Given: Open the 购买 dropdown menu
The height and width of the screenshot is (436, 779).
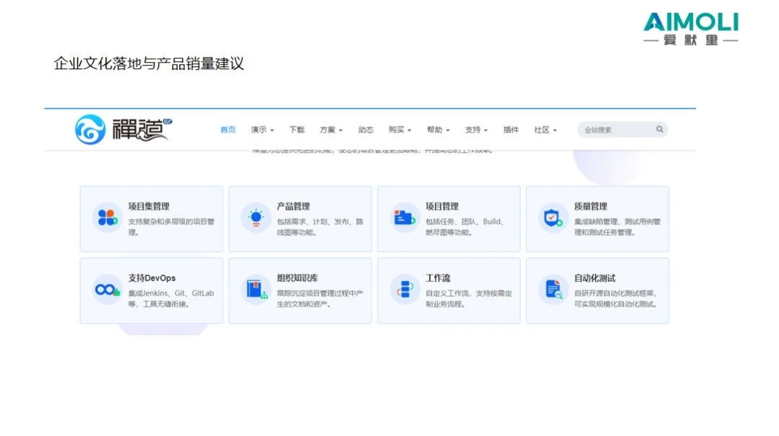Looking at the screenshot, I should 400,130.
